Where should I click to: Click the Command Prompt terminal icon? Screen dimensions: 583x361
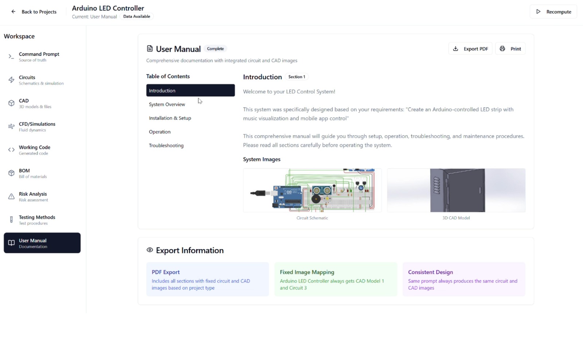(11, 57)
